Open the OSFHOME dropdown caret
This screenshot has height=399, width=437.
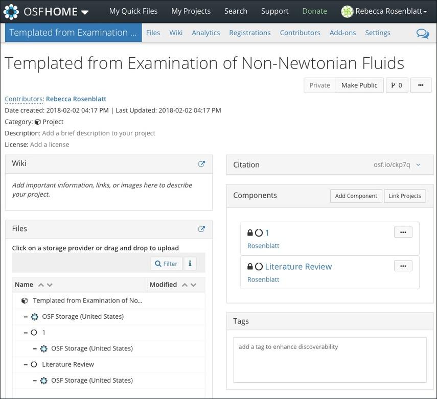click(x=85, y=12)
